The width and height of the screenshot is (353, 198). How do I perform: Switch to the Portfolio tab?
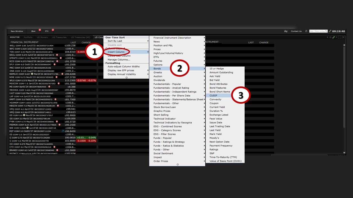tap(28, 37)
